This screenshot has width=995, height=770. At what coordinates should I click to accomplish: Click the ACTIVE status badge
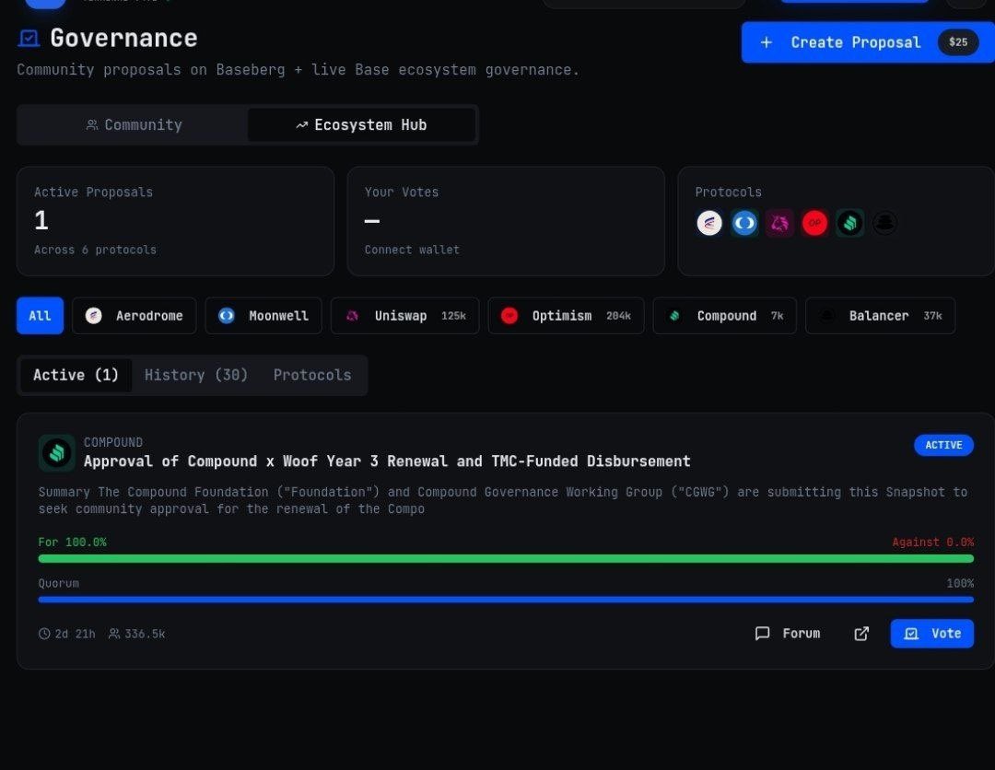pyautogui.click(x=943, y=445)
